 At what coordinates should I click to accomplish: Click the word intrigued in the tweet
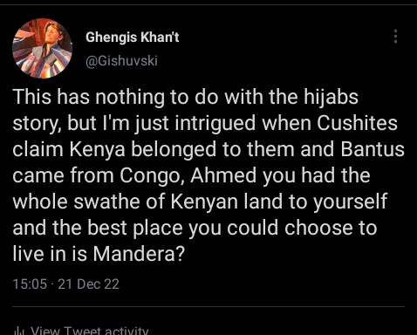click(215, 123)
